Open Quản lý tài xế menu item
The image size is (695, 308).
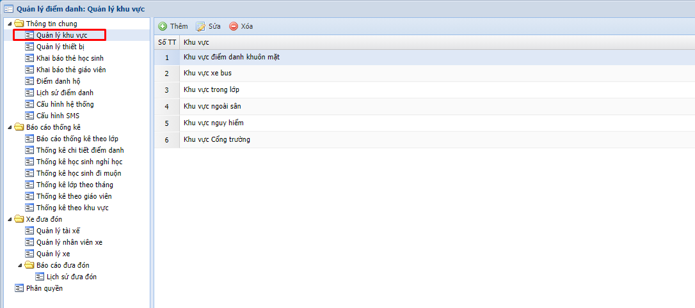click(x=58, y=231)
